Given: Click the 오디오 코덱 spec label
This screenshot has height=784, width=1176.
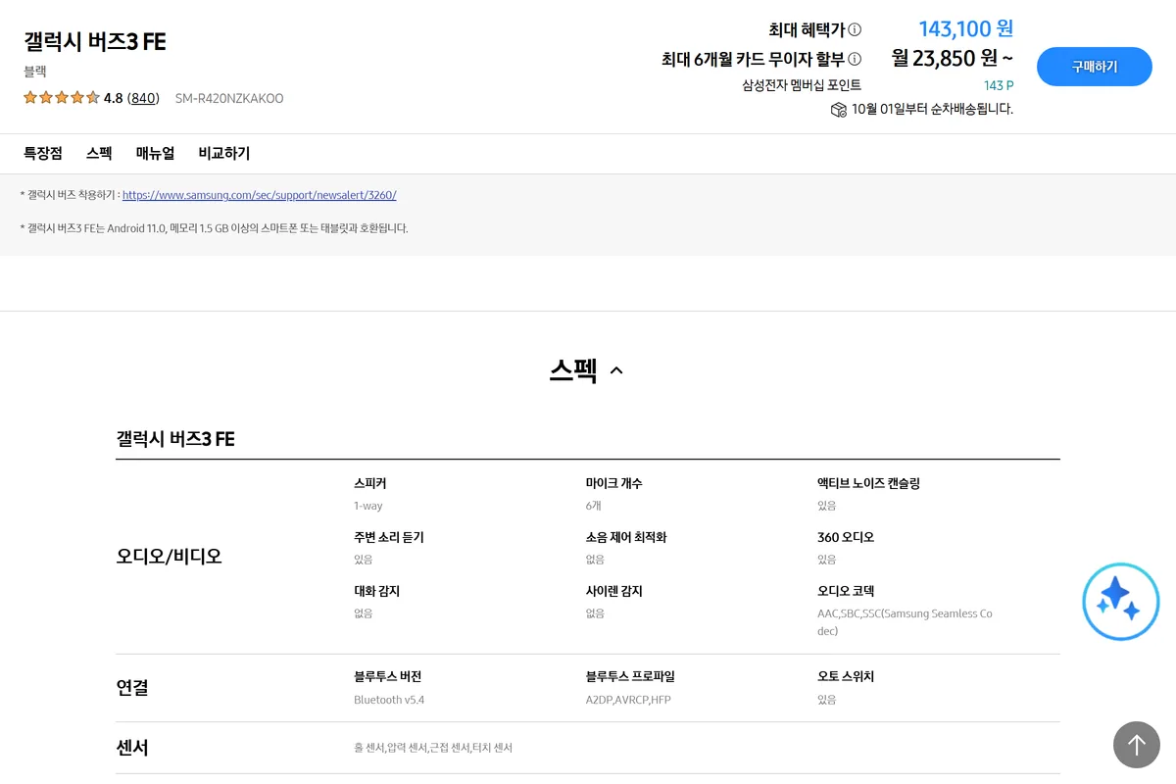Looking at the screenshot, I should (846, 591).
